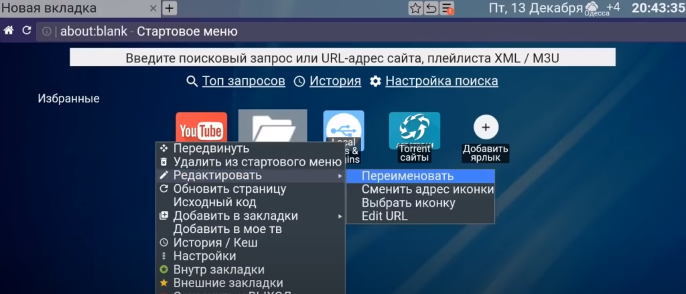
Task: Open a new tab with the plus button
Action: (169, 9)
